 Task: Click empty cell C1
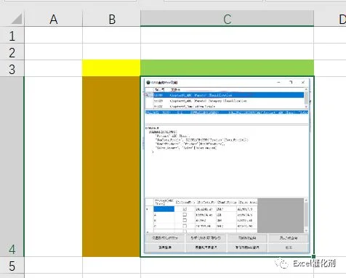[227, 36]
